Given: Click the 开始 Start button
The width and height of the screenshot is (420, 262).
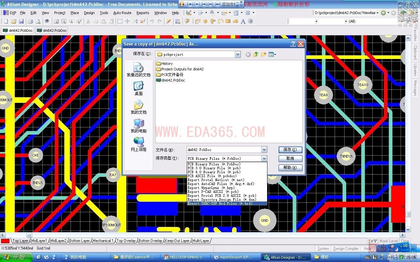Looking at the screenshot, I should point(16,257).
